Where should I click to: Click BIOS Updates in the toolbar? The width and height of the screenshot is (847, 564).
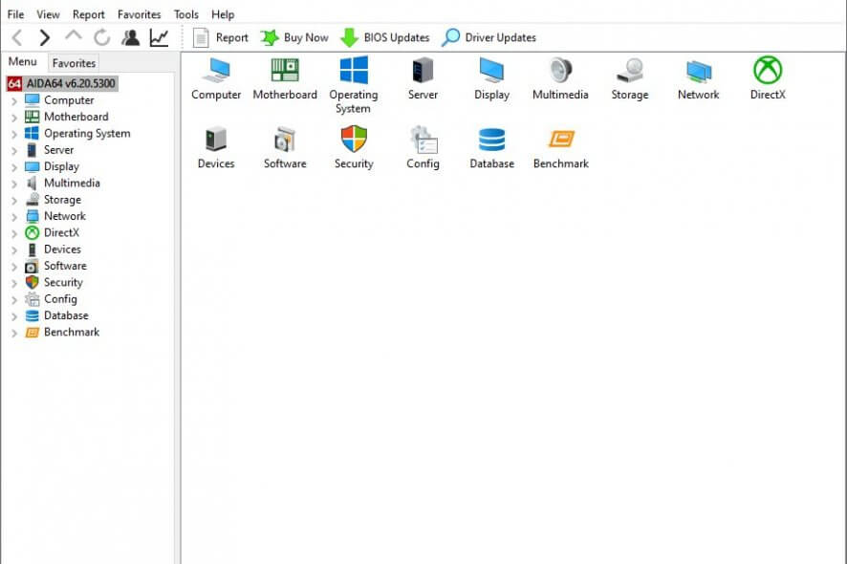coord(384,38)
